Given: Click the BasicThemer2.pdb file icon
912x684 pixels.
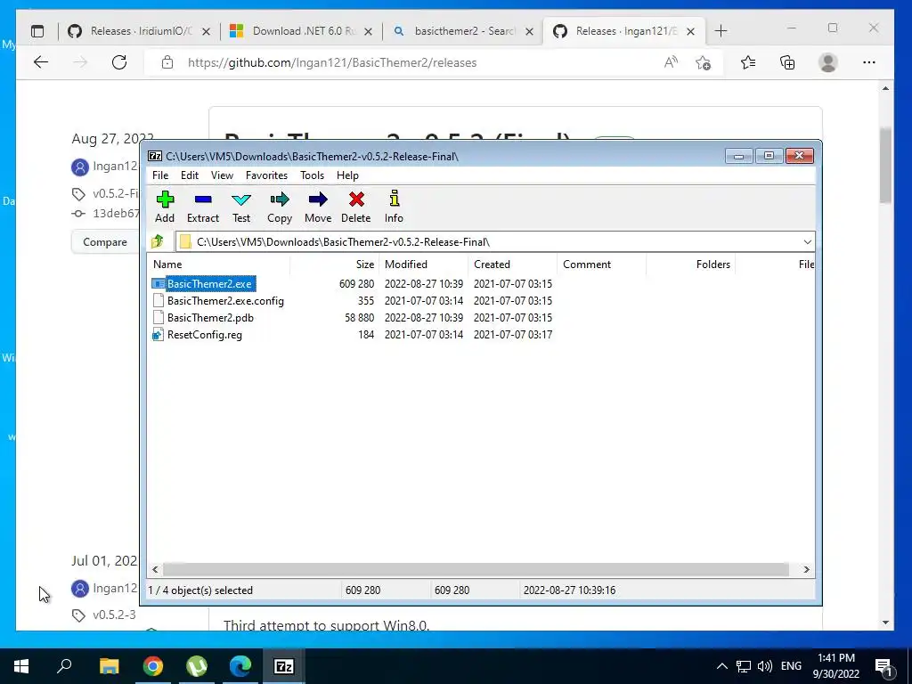Looking at the screenshot, I should coord(158,318).
